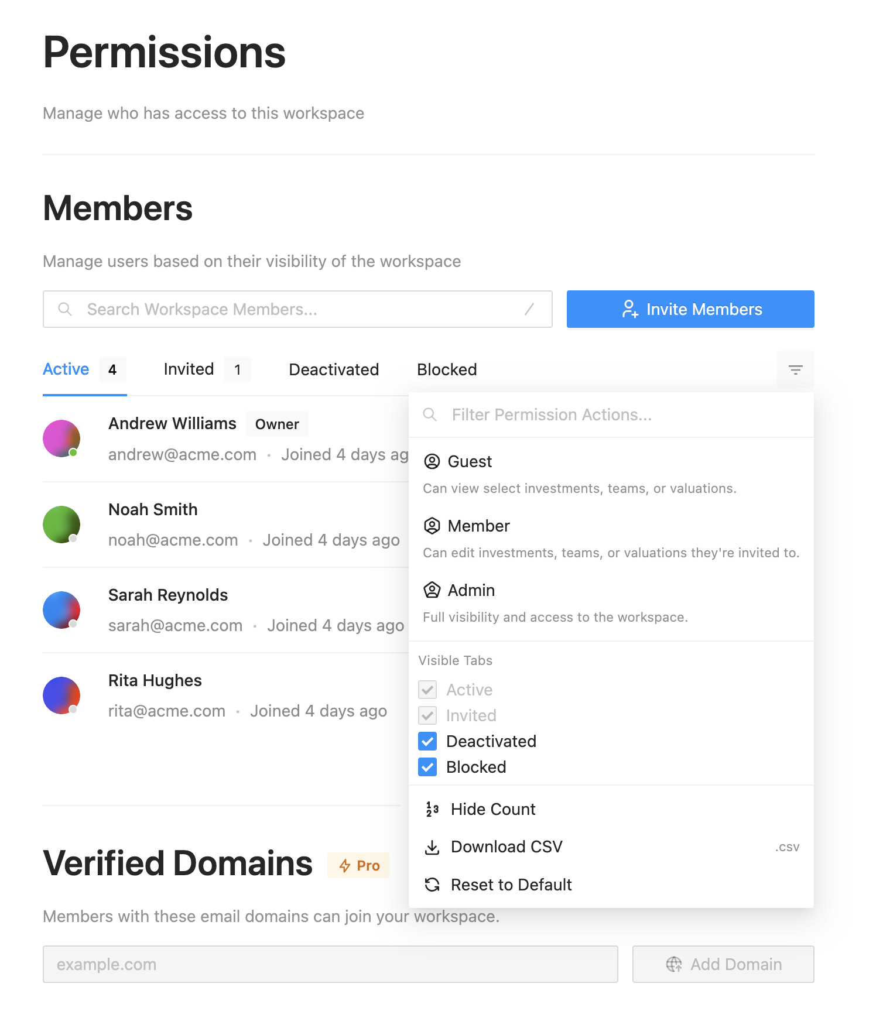
Task: Click Andrew Williams' avatar
Action: (61, 438)
